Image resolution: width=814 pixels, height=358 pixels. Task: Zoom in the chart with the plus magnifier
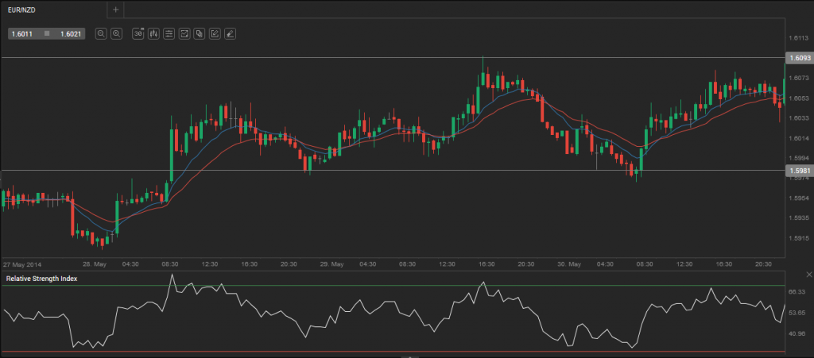coord(117,33)
